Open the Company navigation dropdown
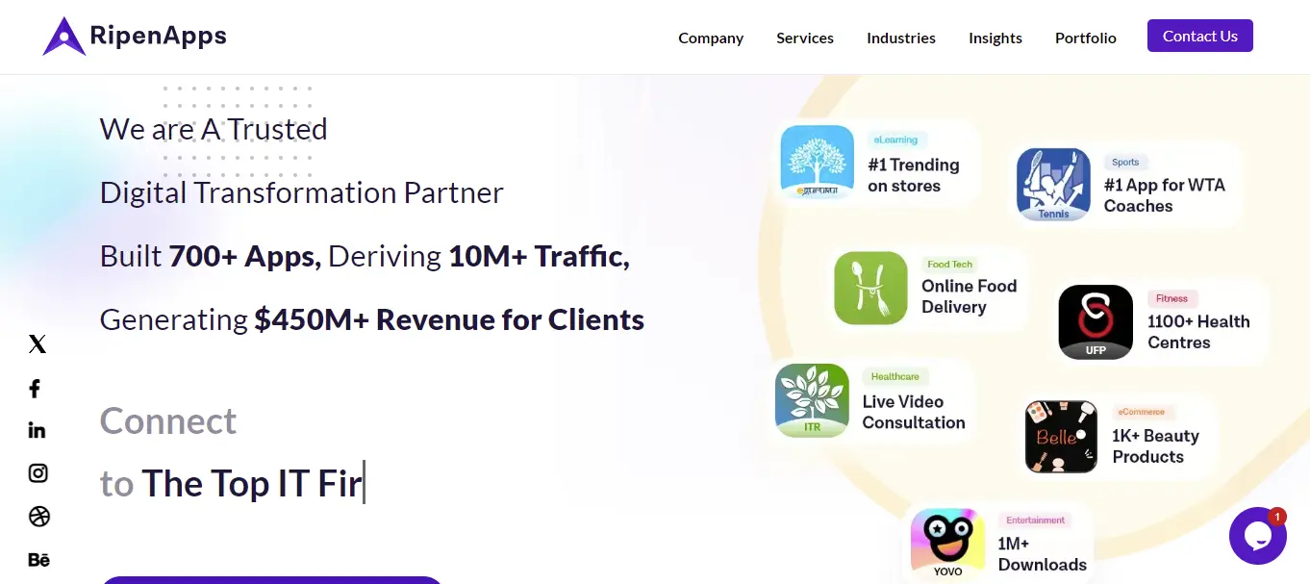Viewport: 1310px width, 584px height. click(x=711, y=38)
